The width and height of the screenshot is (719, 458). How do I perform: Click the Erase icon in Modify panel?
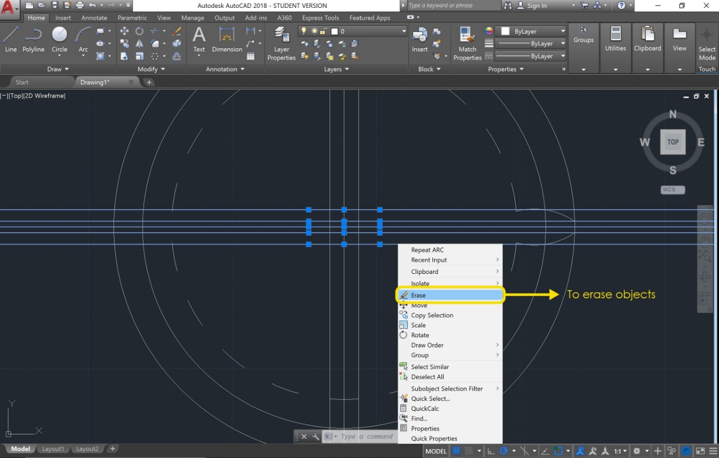point(177,31)
